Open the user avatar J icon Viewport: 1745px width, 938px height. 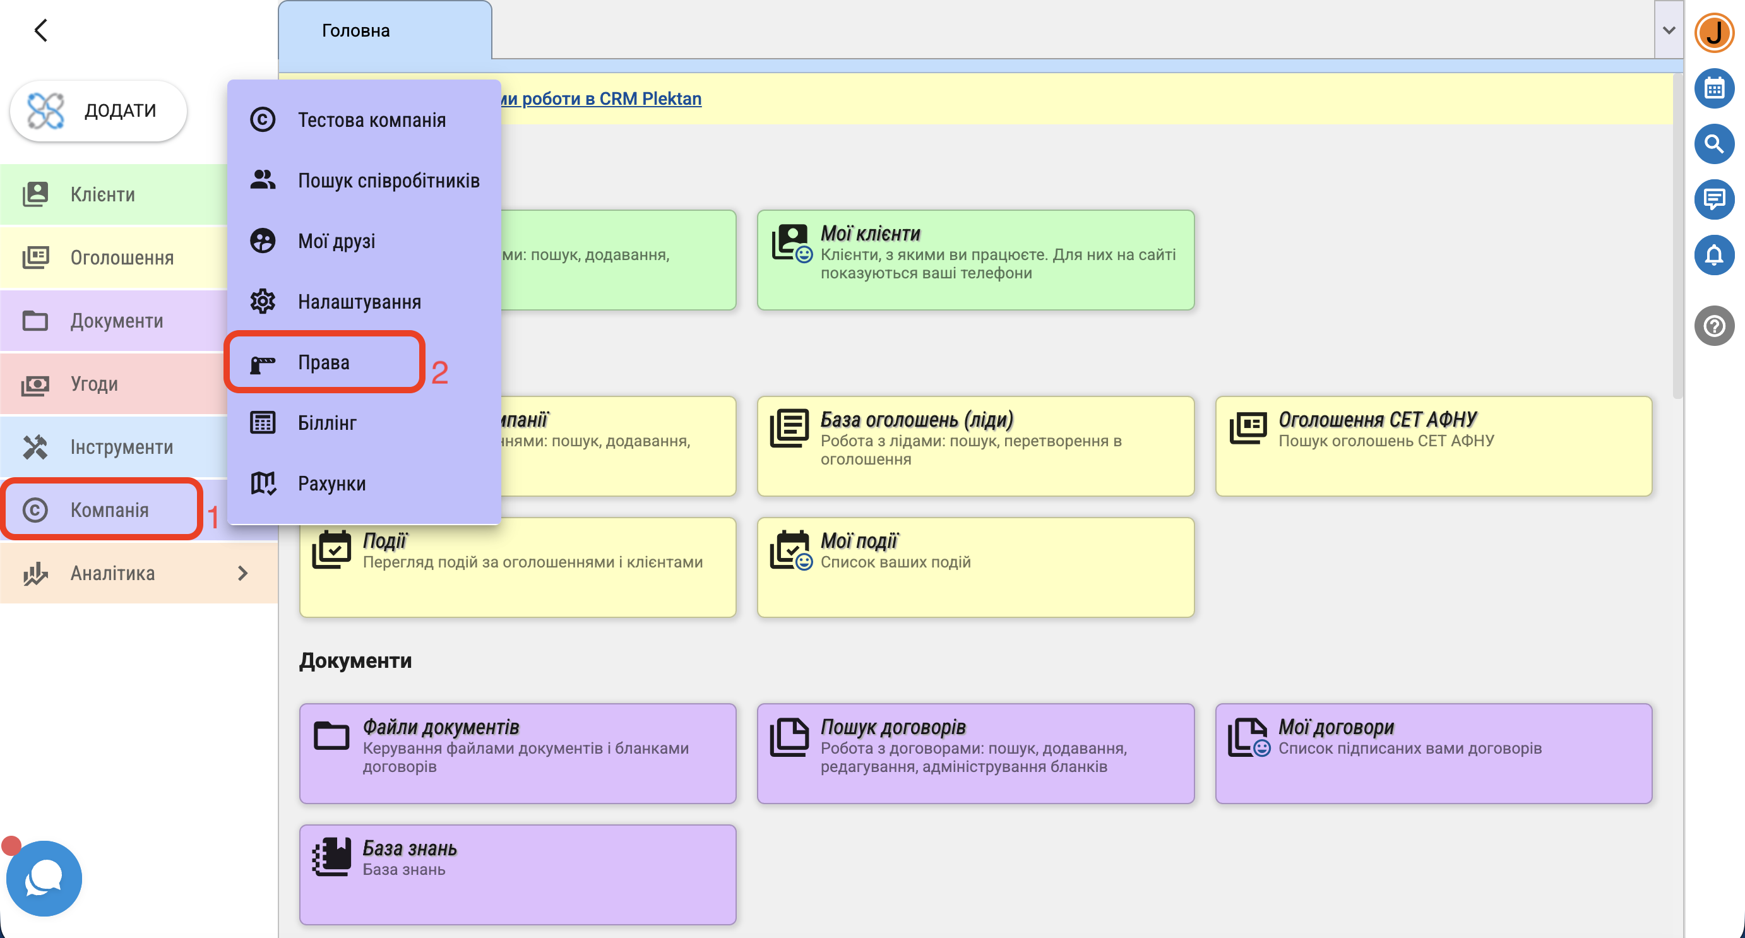coord(1713,31)
